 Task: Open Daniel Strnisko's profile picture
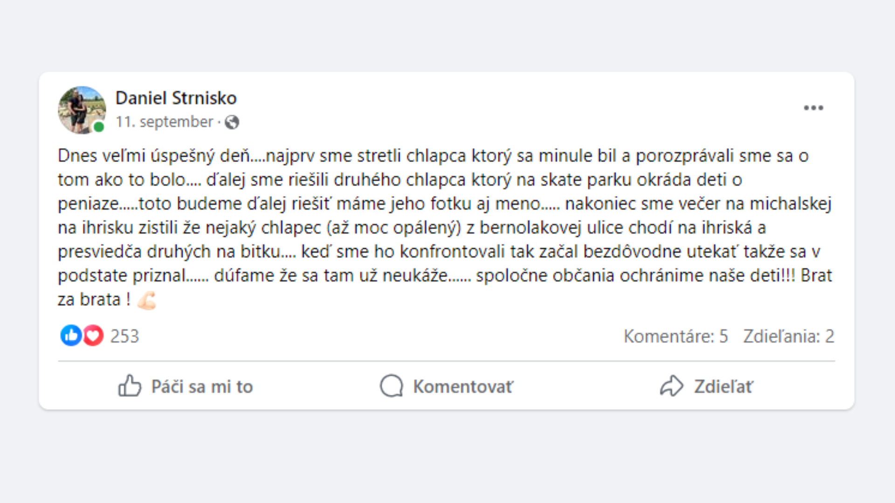[82, 110]
